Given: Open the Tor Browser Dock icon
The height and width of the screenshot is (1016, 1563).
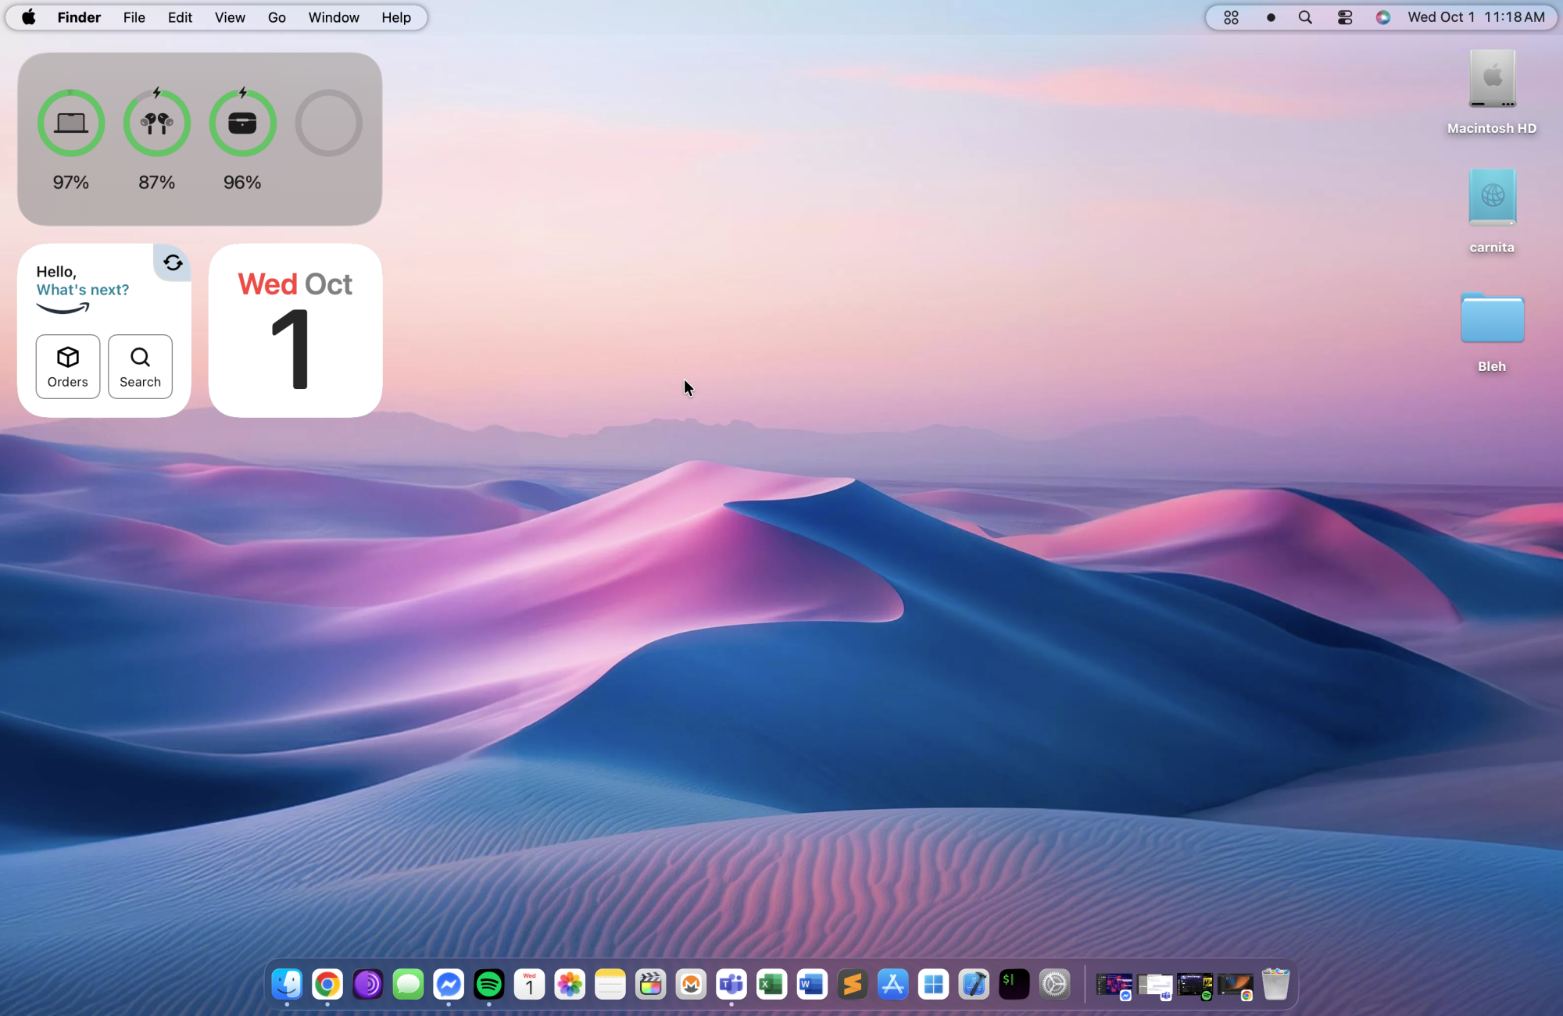Looking at the screenshot, I should pos(367,984).
